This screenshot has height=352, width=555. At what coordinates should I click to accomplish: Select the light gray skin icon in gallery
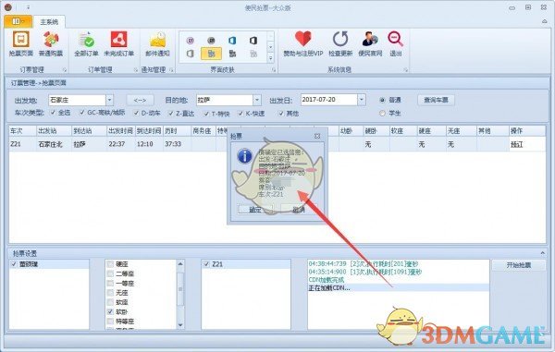pos(253,54)
